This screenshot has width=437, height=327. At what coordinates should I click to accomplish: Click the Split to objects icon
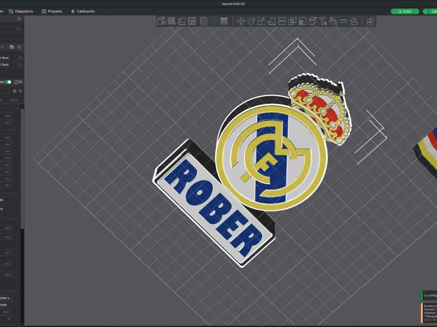click(204, 21)
